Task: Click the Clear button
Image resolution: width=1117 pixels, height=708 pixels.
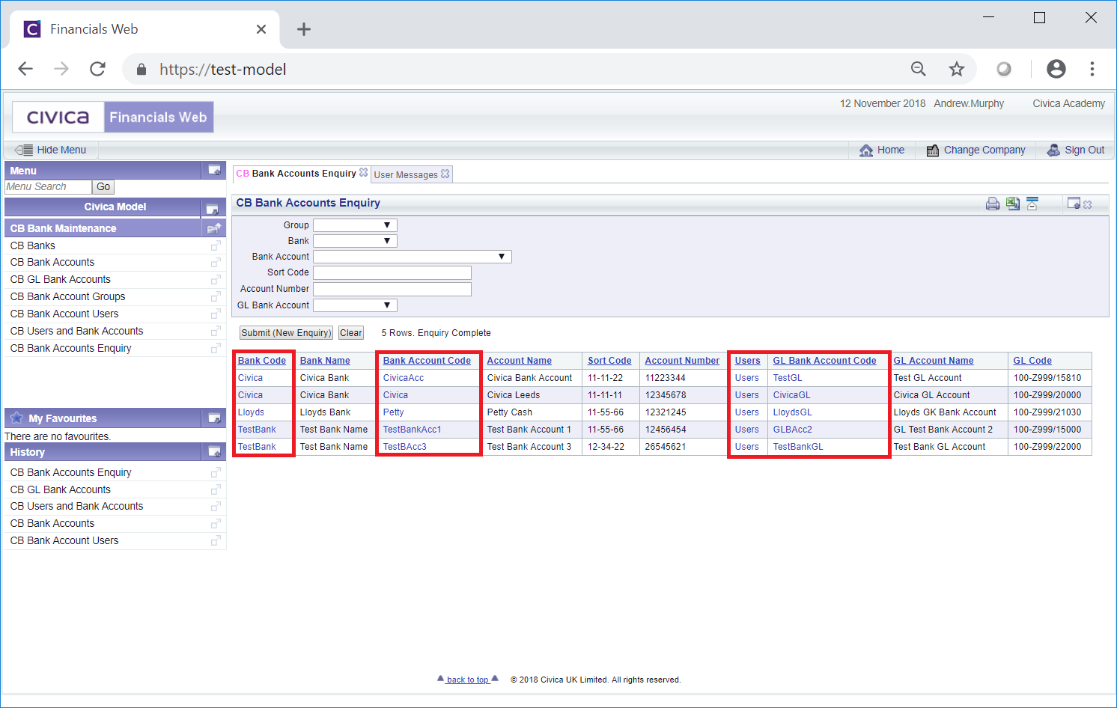Action: pos(351,333)
